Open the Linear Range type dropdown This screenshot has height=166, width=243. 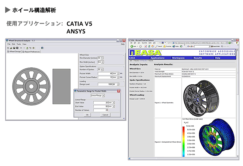[x=103, y=96]
